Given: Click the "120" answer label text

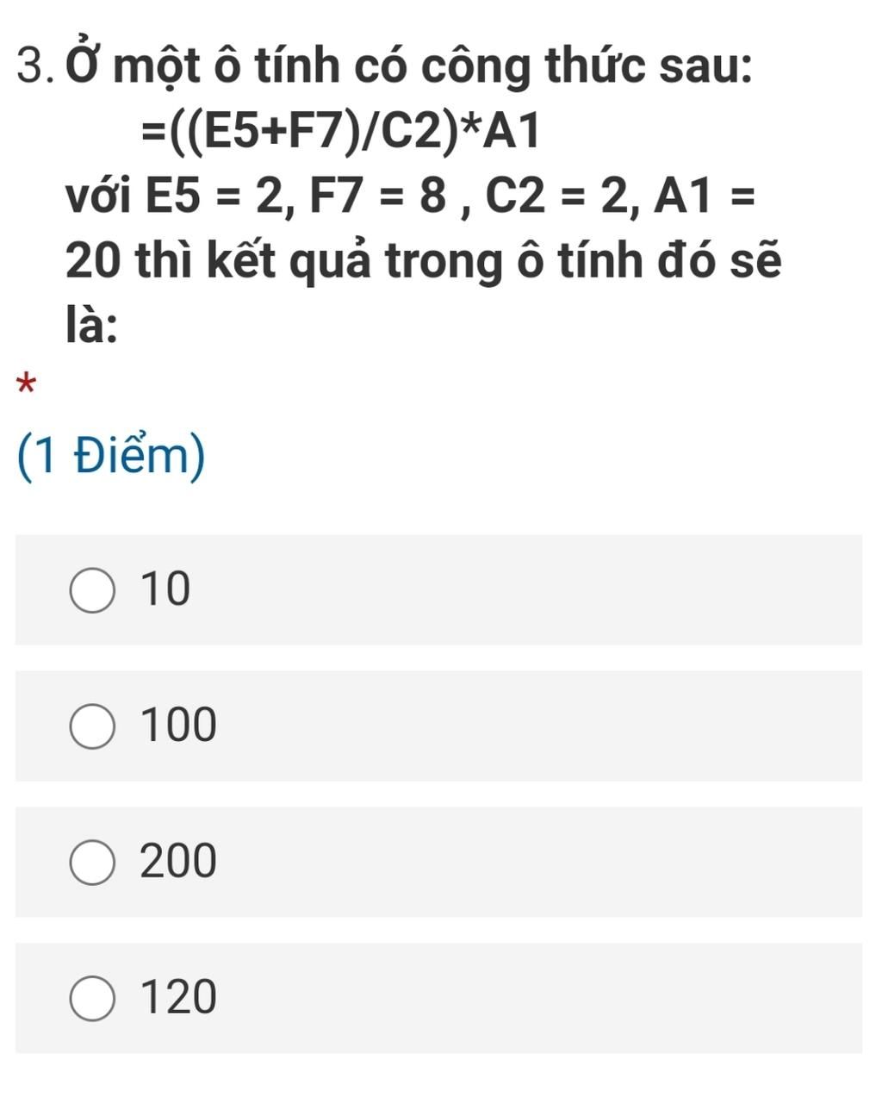Looking at the screenshot, I should click(178, 998).
